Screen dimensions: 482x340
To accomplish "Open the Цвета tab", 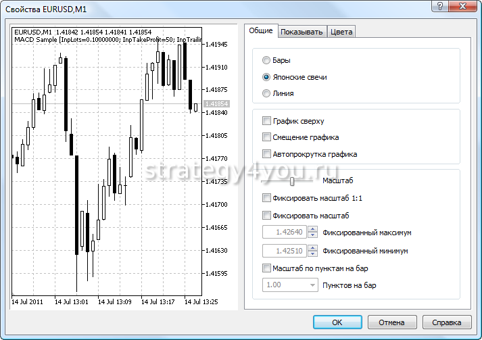I will [341, 32].
